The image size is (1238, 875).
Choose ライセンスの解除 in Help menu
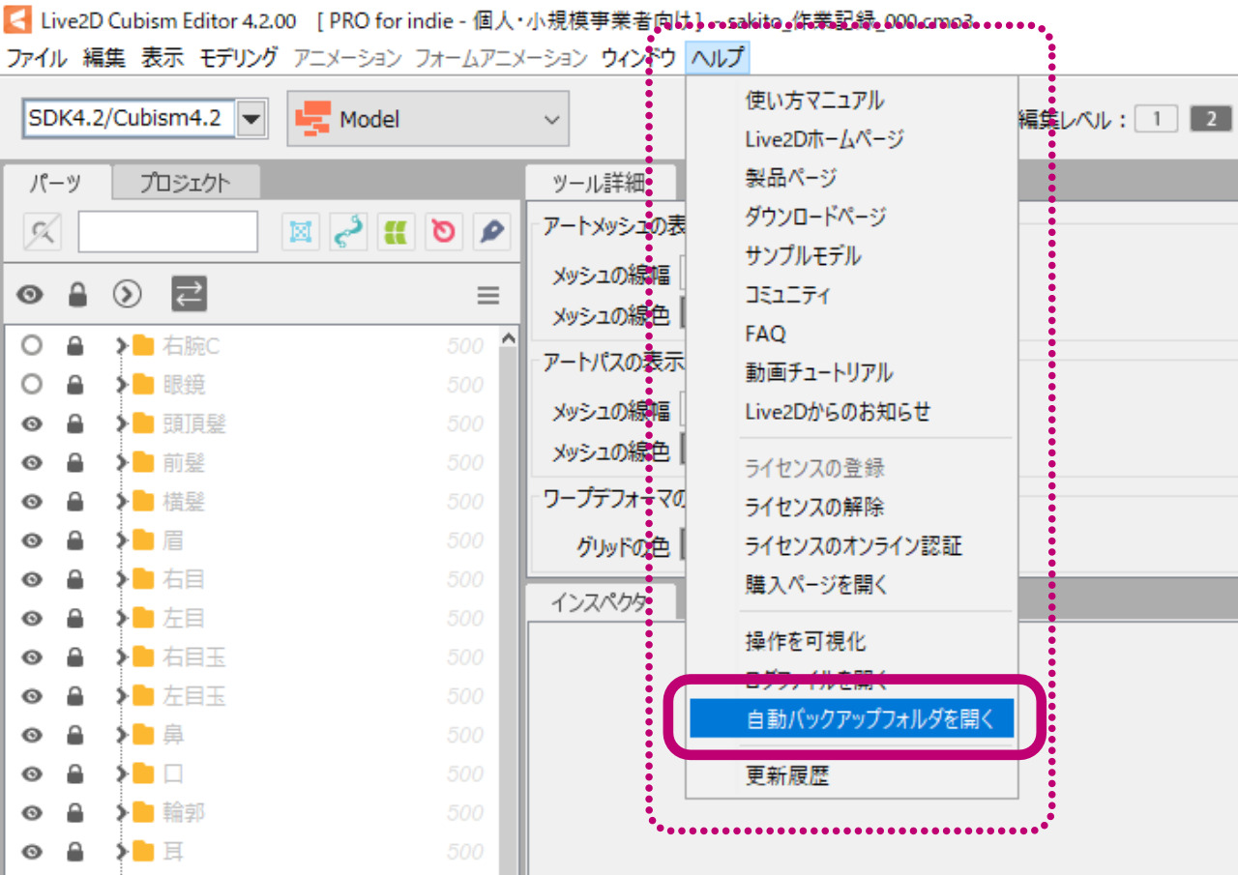tap(851, 507)
